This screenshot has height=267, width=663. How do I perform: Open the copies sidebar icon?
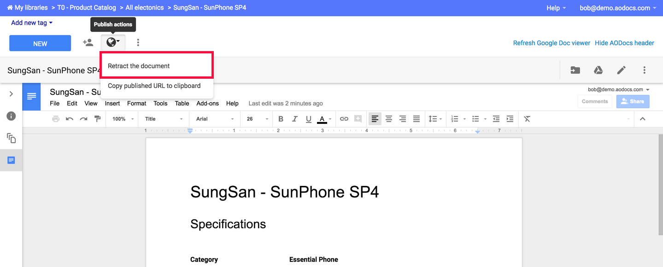tap(11, 138)
